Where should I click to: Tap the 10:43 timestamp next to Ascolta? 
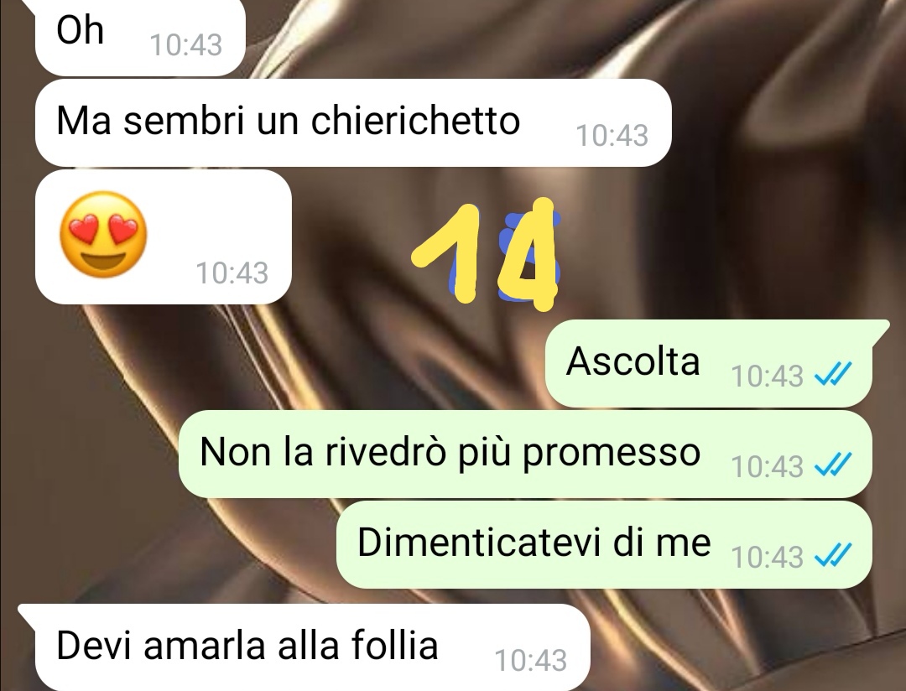tap(768, 377)
